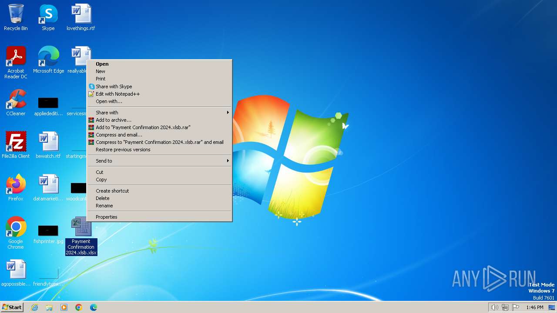Image resolution: width=557 pixels, height=313 pixels.
Task: Choose New in context menu
Action: (160, 71)
